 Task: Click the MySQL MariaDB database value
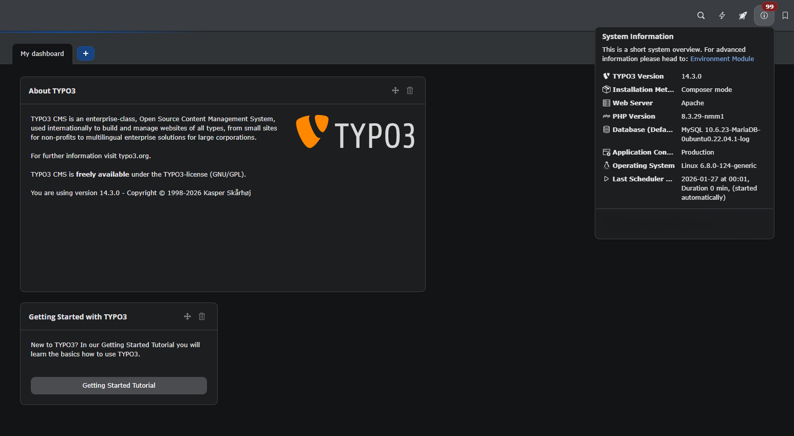[x=721, y=134]
